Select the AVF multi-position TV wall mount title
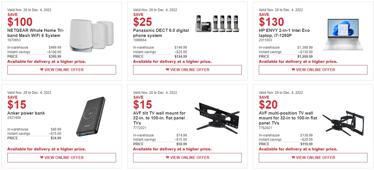 (288, 118)
